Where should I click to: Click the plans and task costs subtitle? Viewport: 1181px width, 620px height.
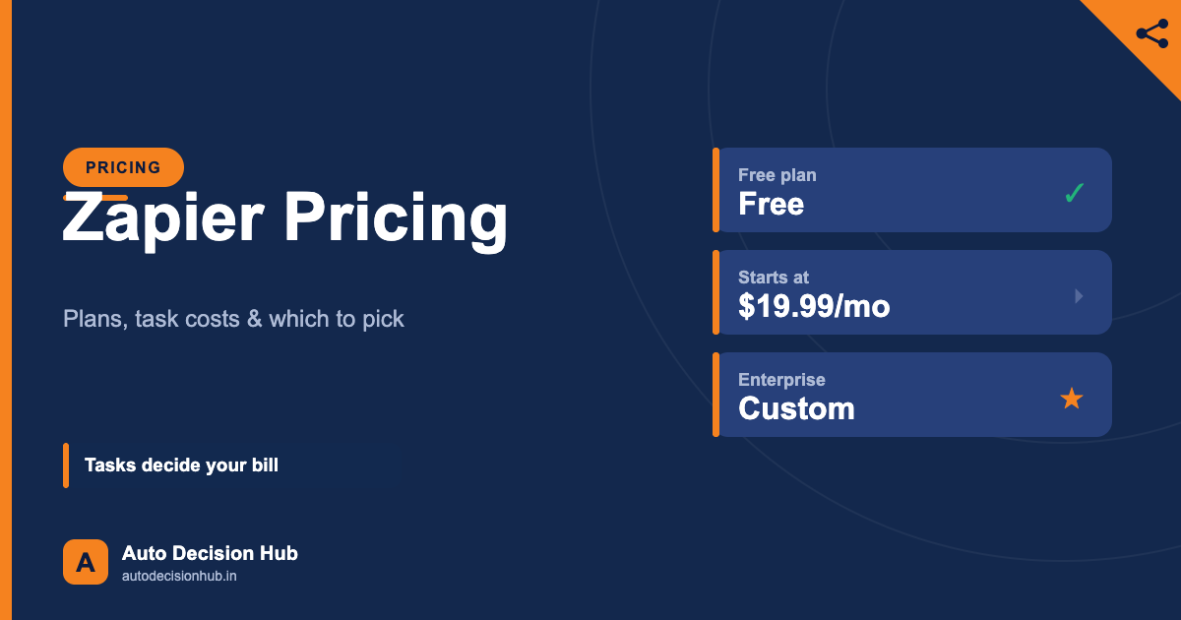point(233,319)
